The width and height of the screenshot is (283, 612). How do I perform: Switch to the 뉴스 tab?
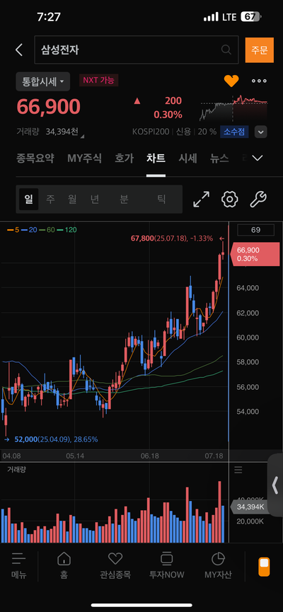[219, 158]
